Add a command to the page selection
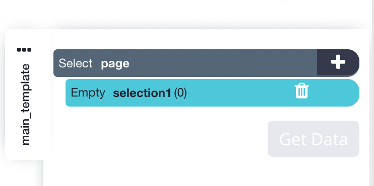The image size is (374, 186). pos(338,62)
